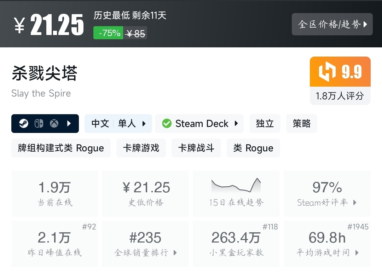The image size is (382, 274).
Task: Select the 独立 tag
Action: click(265, 124)
